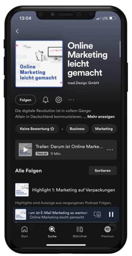The image size is (132, 256).
Task: Open the Bibliothek library tab
Action: click(x=80, y=232)
